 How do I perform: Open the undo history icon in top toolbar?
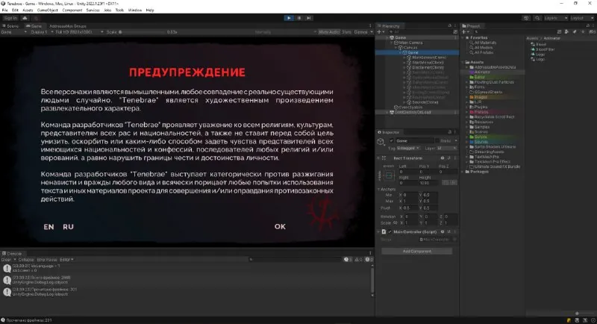pyautogui.click(x=526, y=18)
